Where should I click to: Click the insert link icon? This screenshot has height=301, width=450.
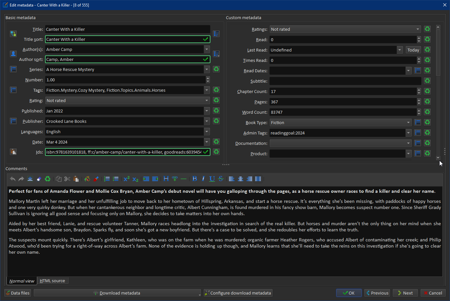(x=175, y=179)
